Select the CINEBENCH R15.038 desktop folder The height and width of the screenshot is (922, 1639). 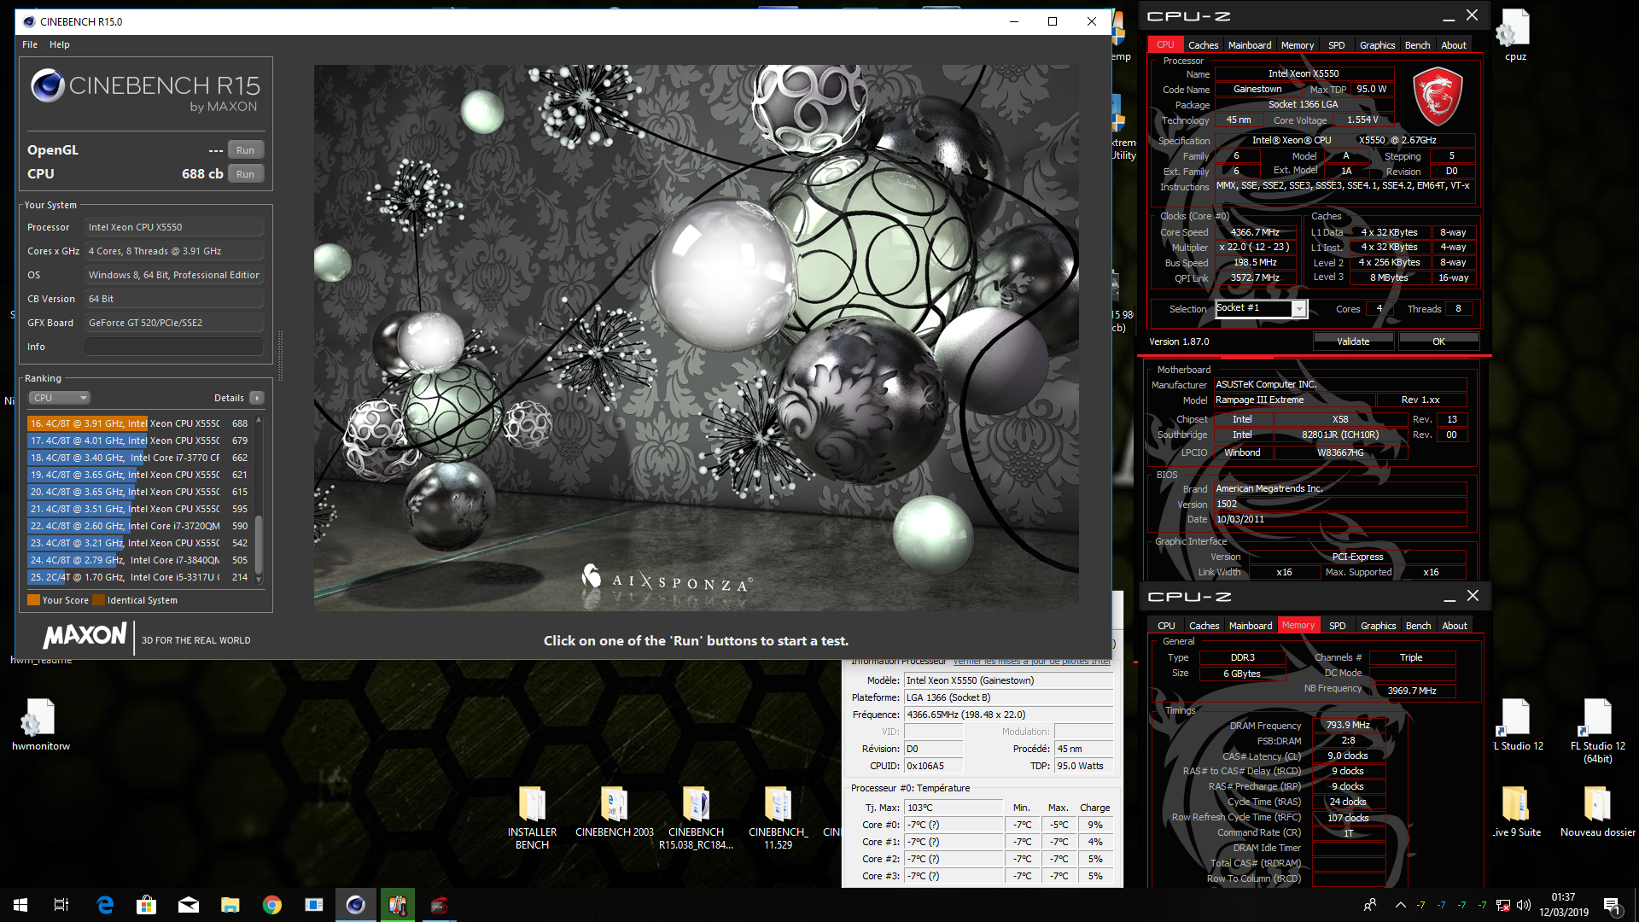[x=696, y=818]
